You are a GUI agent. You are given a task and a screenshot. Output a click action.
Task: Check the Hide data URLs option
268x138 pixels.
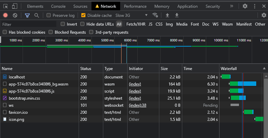(83, 24)
